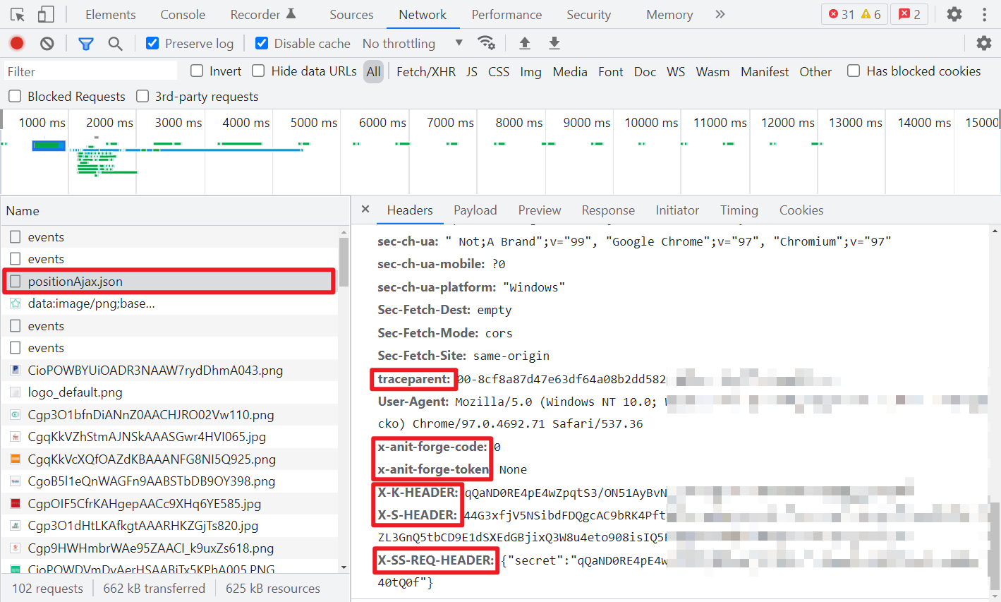Image resolution: width=1001 pixels, height=602 pixels.
Task: Open network search with magnifier icon
Action: (116, 44)
